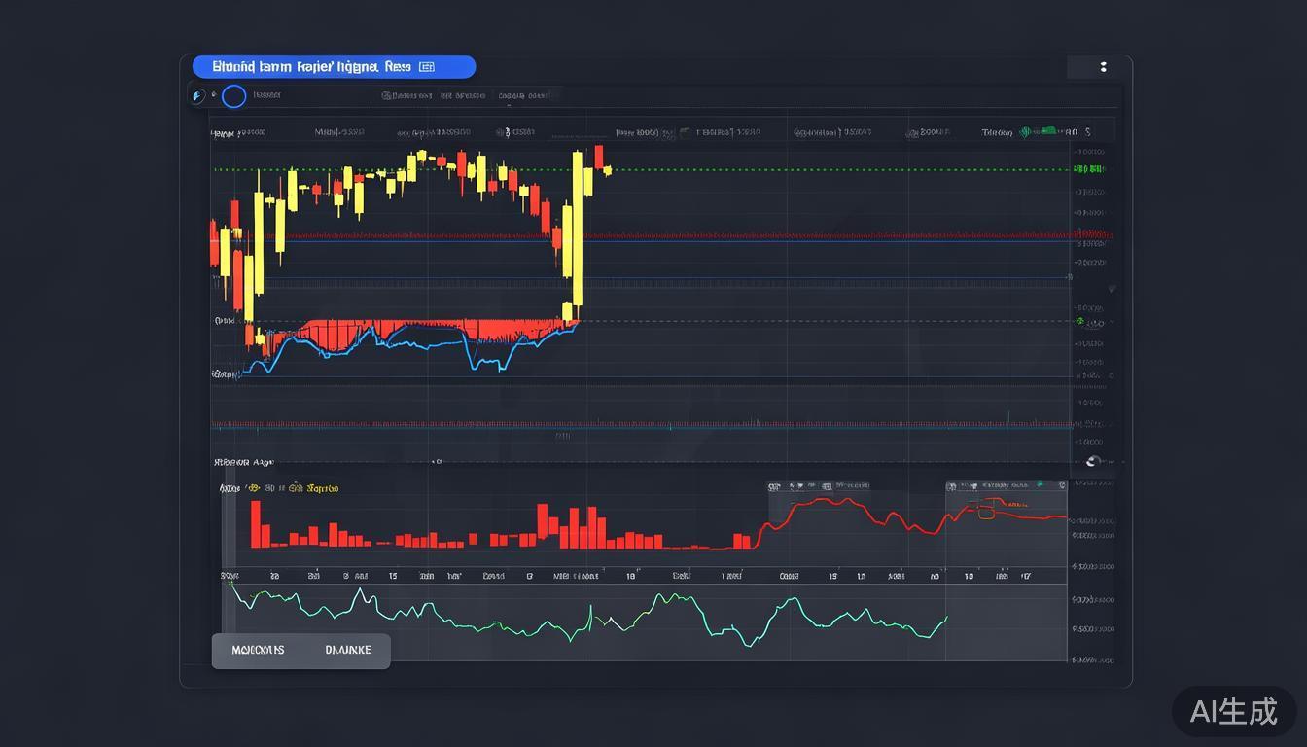Click the small down arrow on right price axis

[1112, 289]
